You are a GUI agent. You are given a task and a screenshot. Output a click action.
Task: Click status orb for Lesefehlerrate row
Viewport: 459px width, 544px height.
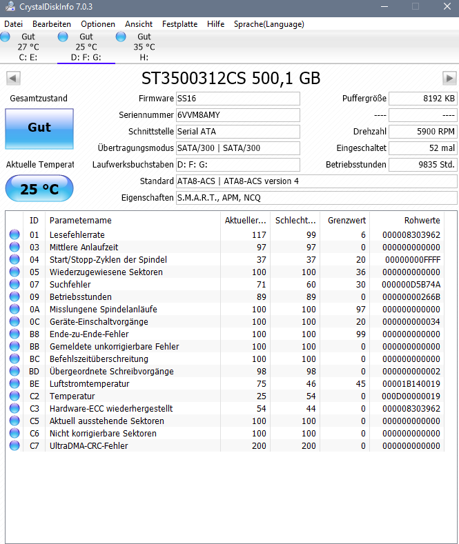point(14,234)
